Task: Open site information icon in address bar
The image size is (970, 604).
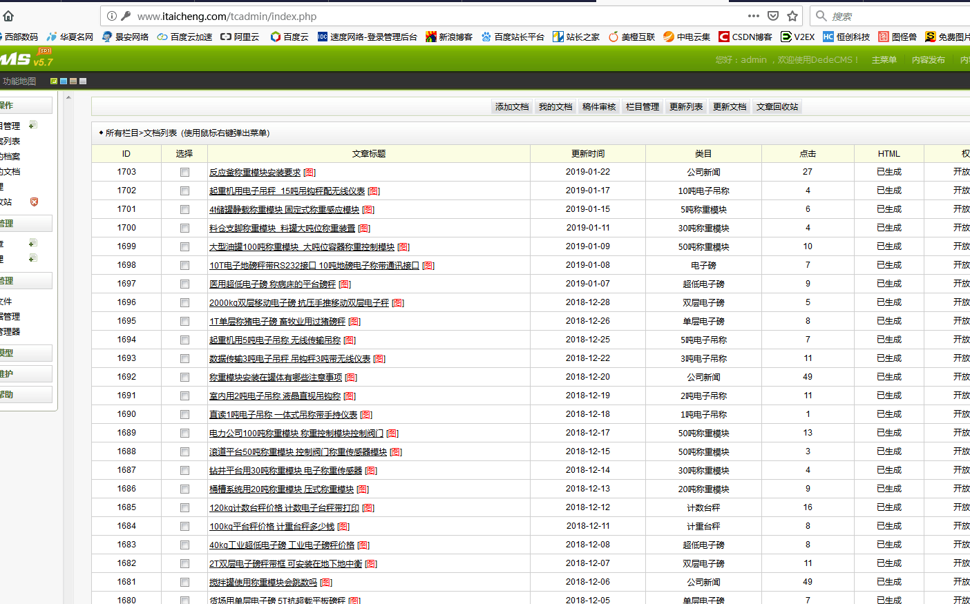Action: point(111,16)
